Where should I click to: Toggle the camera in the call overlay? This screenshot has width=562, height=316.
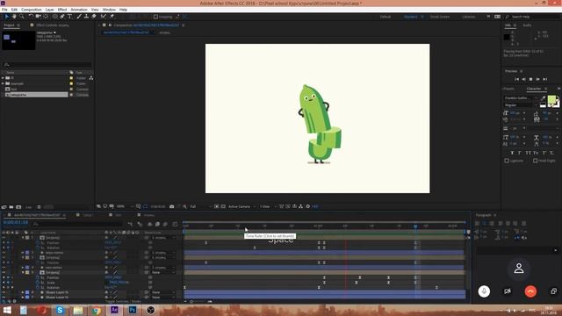tap(508, 291)
